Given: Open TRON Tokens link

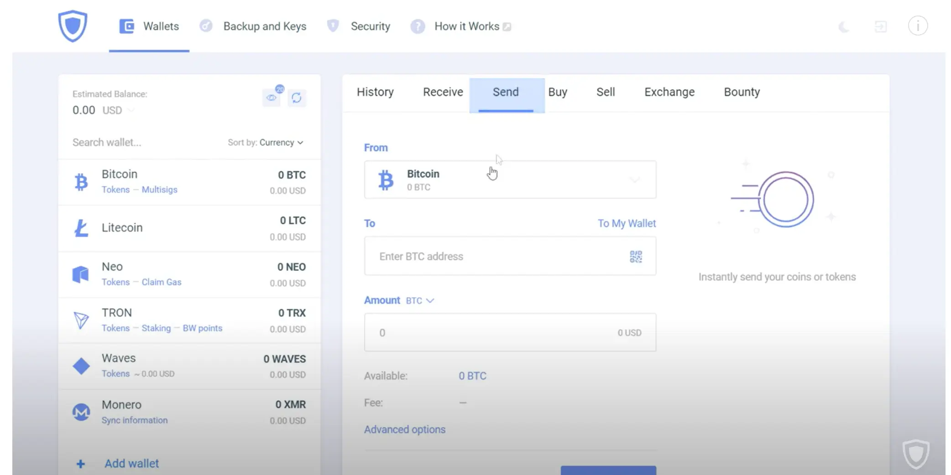Looking at the screenshot, I should (x=115, y=328).
